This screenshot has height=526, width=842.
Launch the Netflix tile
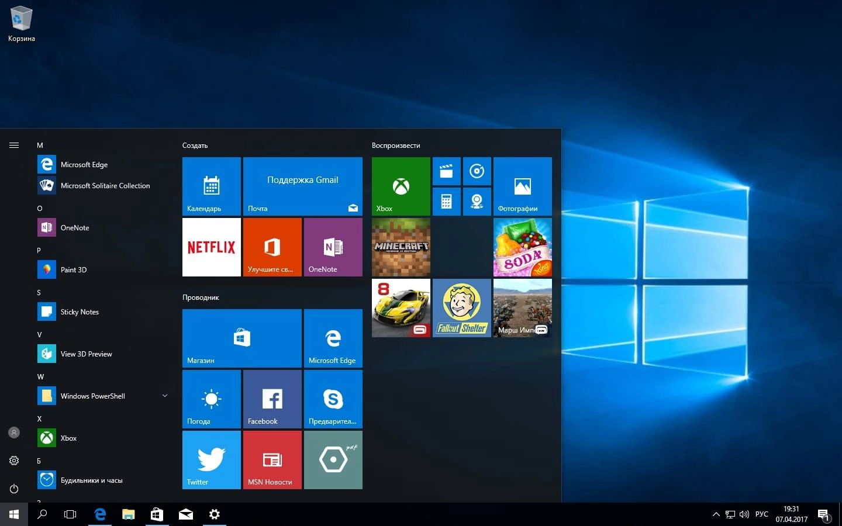(212, 247)
